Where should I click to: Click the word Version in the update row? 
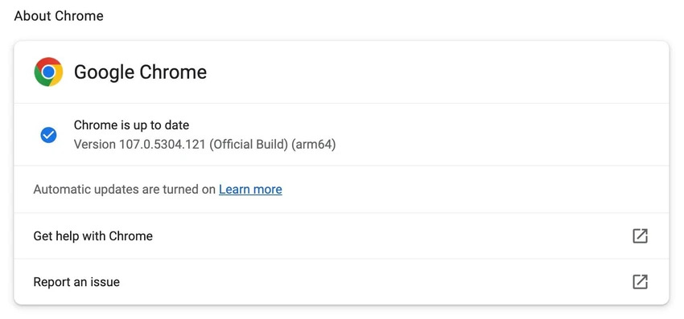pos(95,145)
